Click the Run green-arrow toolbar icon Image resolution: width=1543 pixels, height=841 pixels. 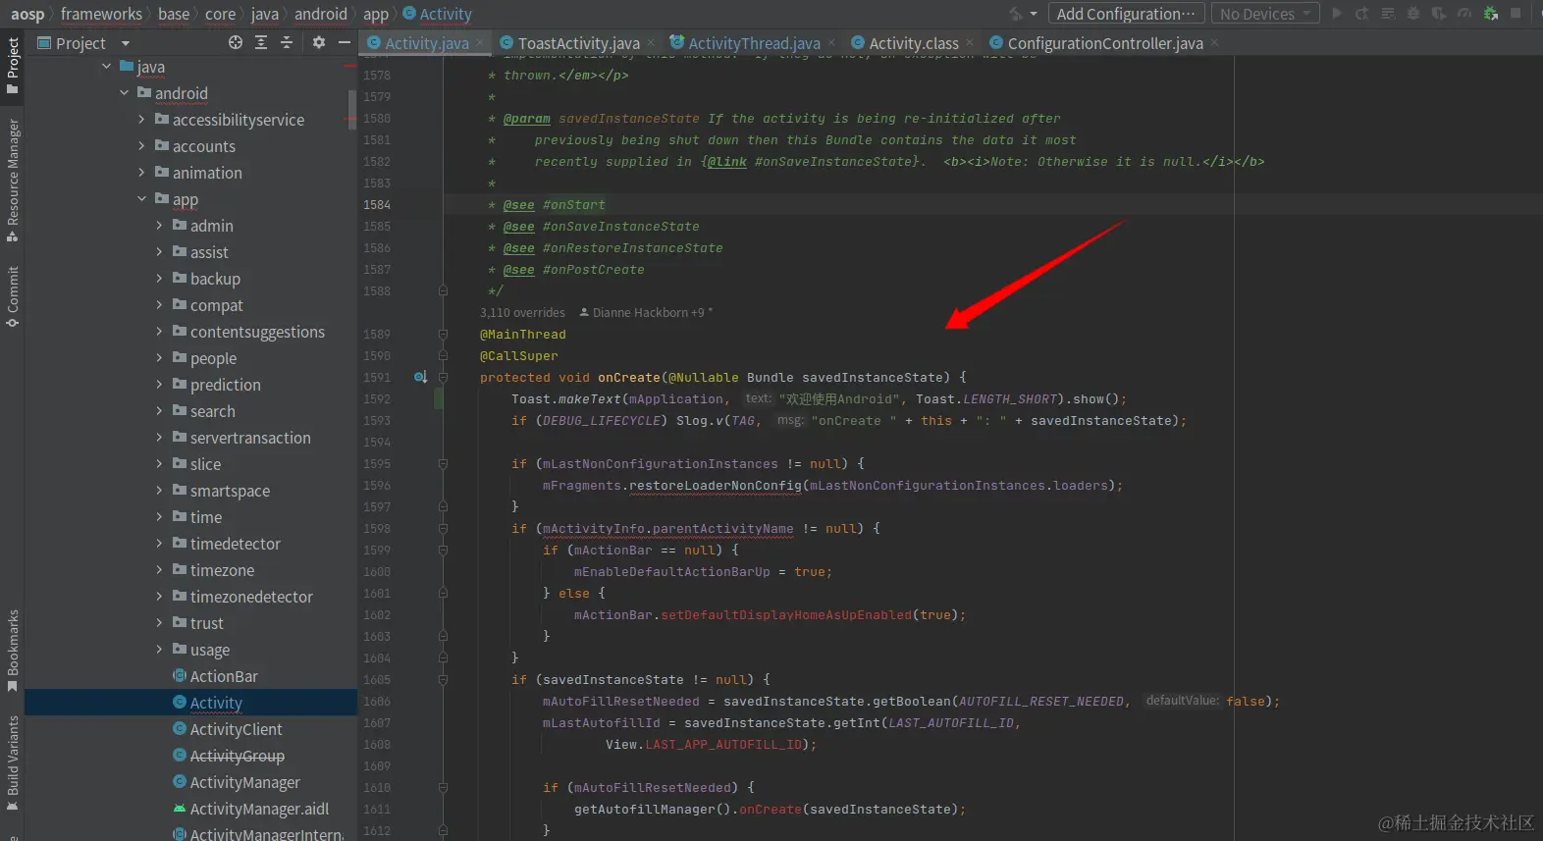[1337, 14]
